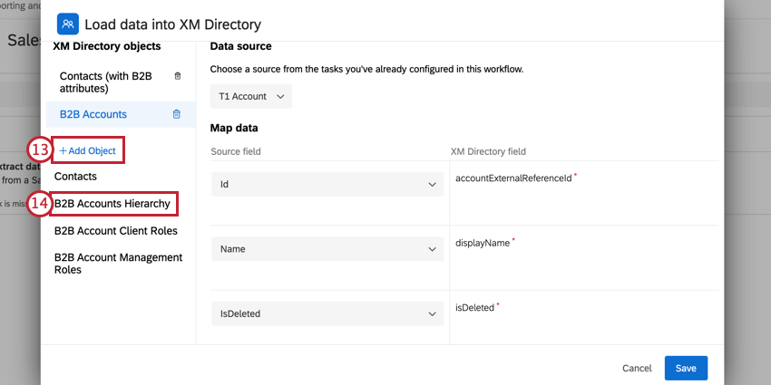Click the Cancel button

click(x=637, y=369)
